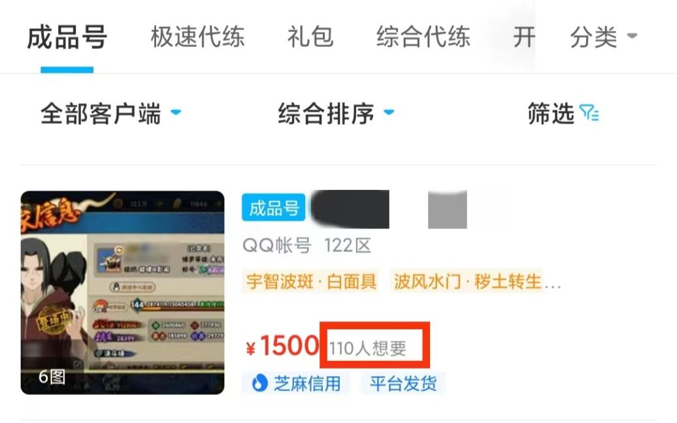Open the 筛选 filter icon

click(589, 114)
